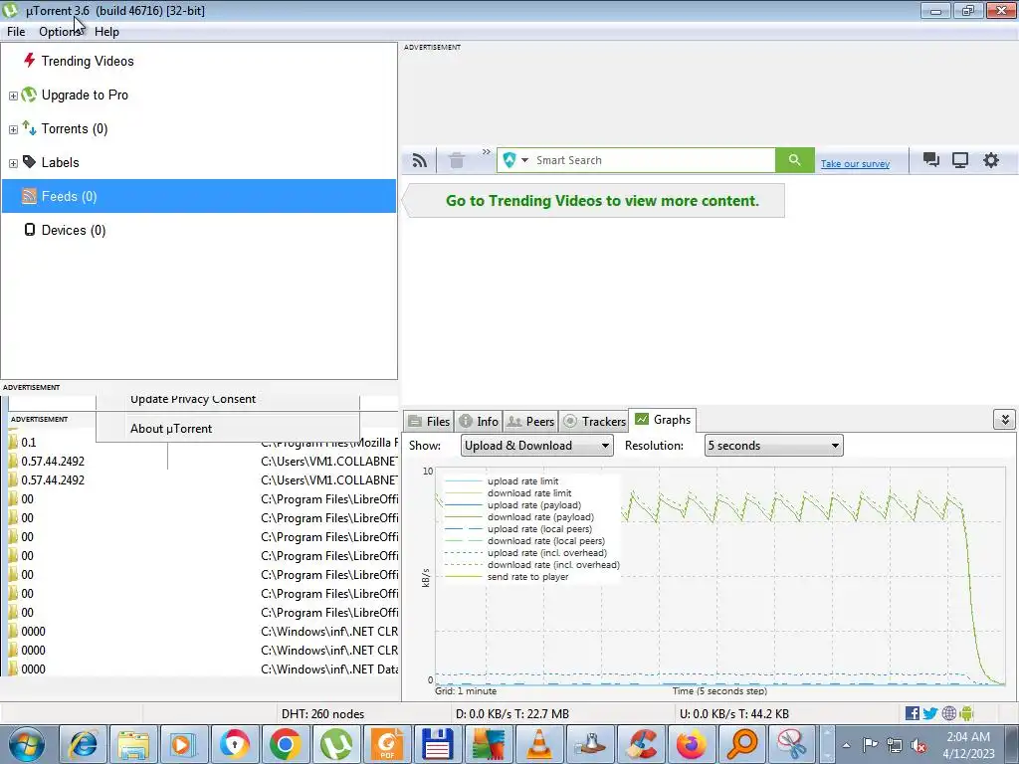
Task: Open the File menu
Action: [16, 32]
